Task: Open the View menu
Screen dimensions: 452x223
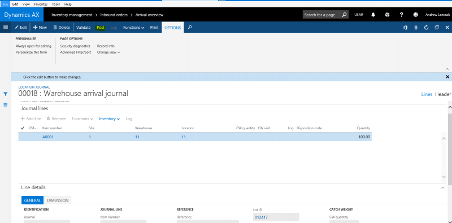Action: pyautogui.click(x=26, y=5)
